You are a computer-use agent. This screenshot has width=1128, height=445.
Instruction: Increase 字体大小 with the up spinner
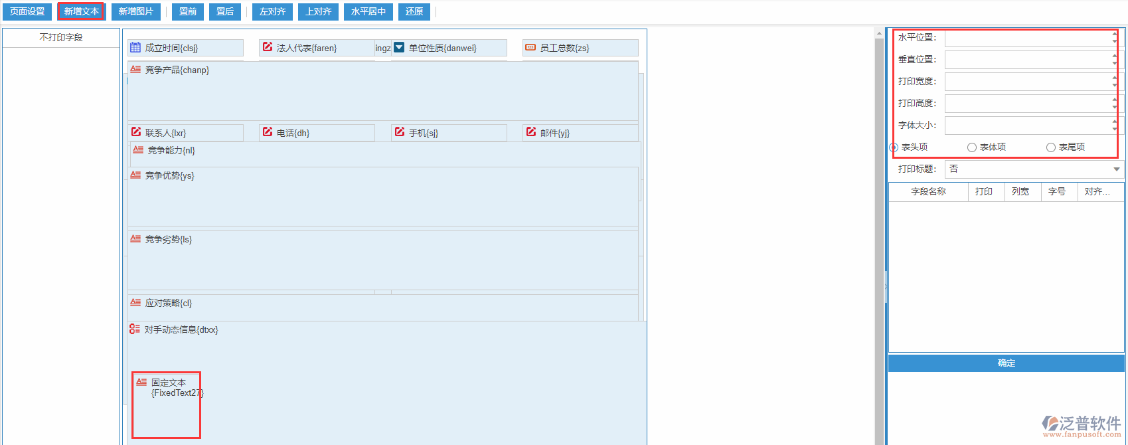pyautogui.click(x=1114, y=122)
